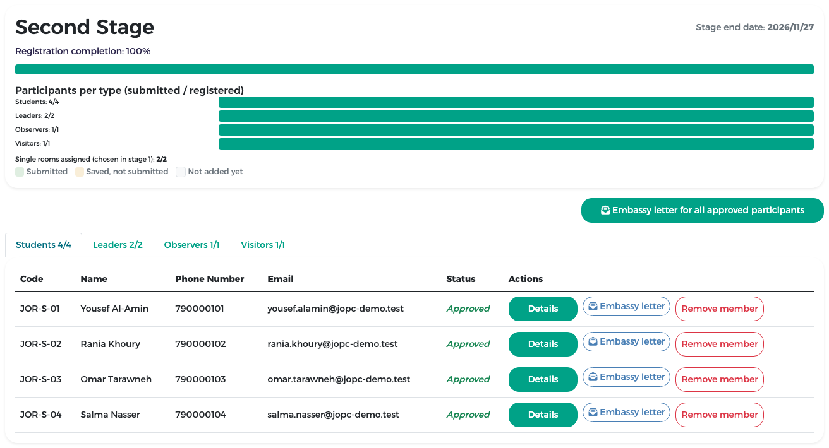Click the Leaders 2/2 progress bar

pos(516,116)
